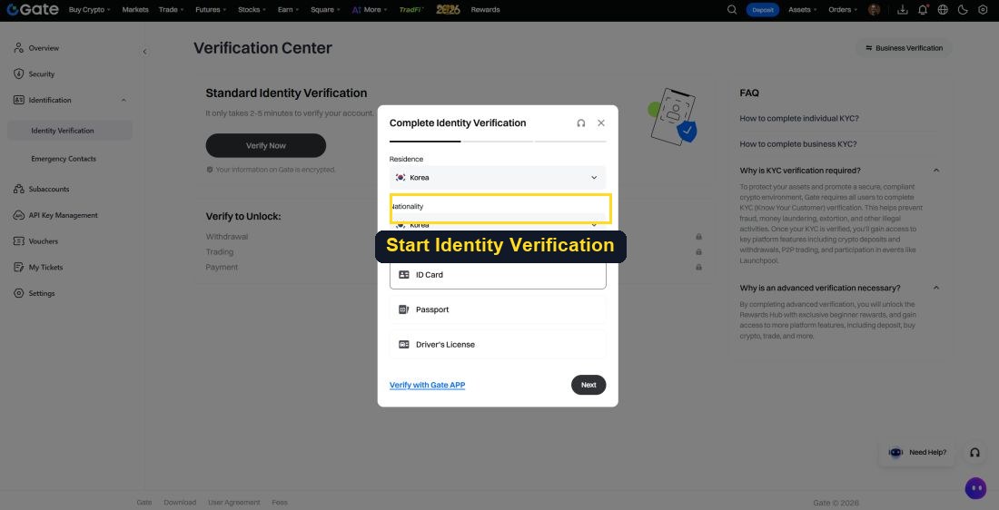
Task: Open Emergency Contacts in sidebar
Action: click(x=64, y=159)
